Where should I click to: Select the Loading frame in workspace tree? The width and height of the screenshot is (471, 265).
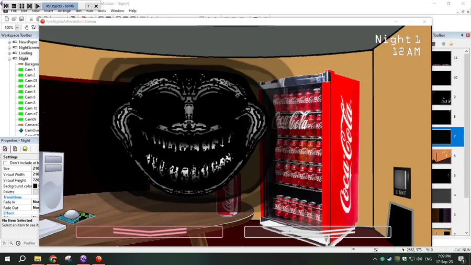[25, 53]
